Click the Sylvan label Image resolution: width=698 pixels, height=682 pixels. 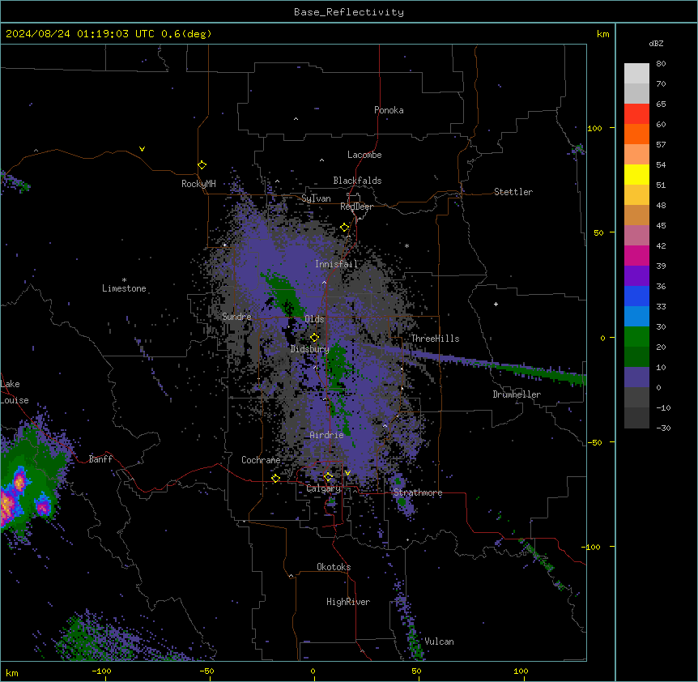tap(316, 198)
